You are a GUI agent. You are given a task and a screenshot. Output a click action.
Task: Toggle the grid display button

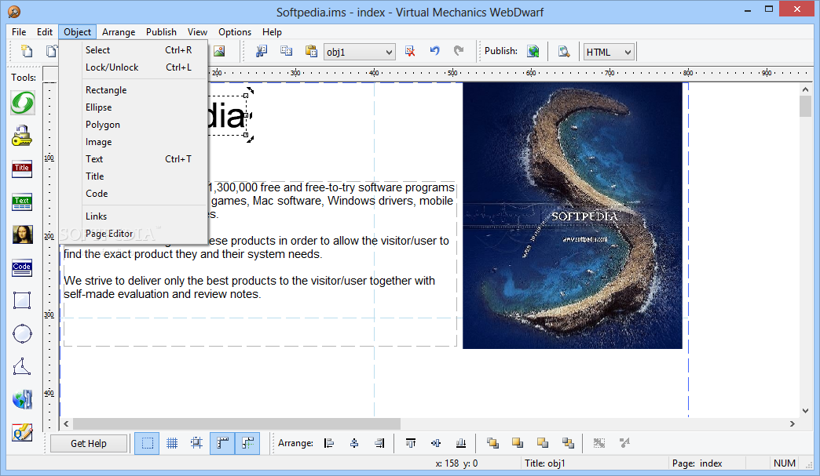pos(172,444)
